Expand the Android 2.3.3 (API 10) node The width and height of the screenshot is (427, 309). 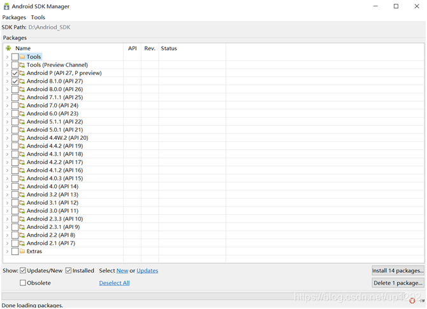coord(7,219)
